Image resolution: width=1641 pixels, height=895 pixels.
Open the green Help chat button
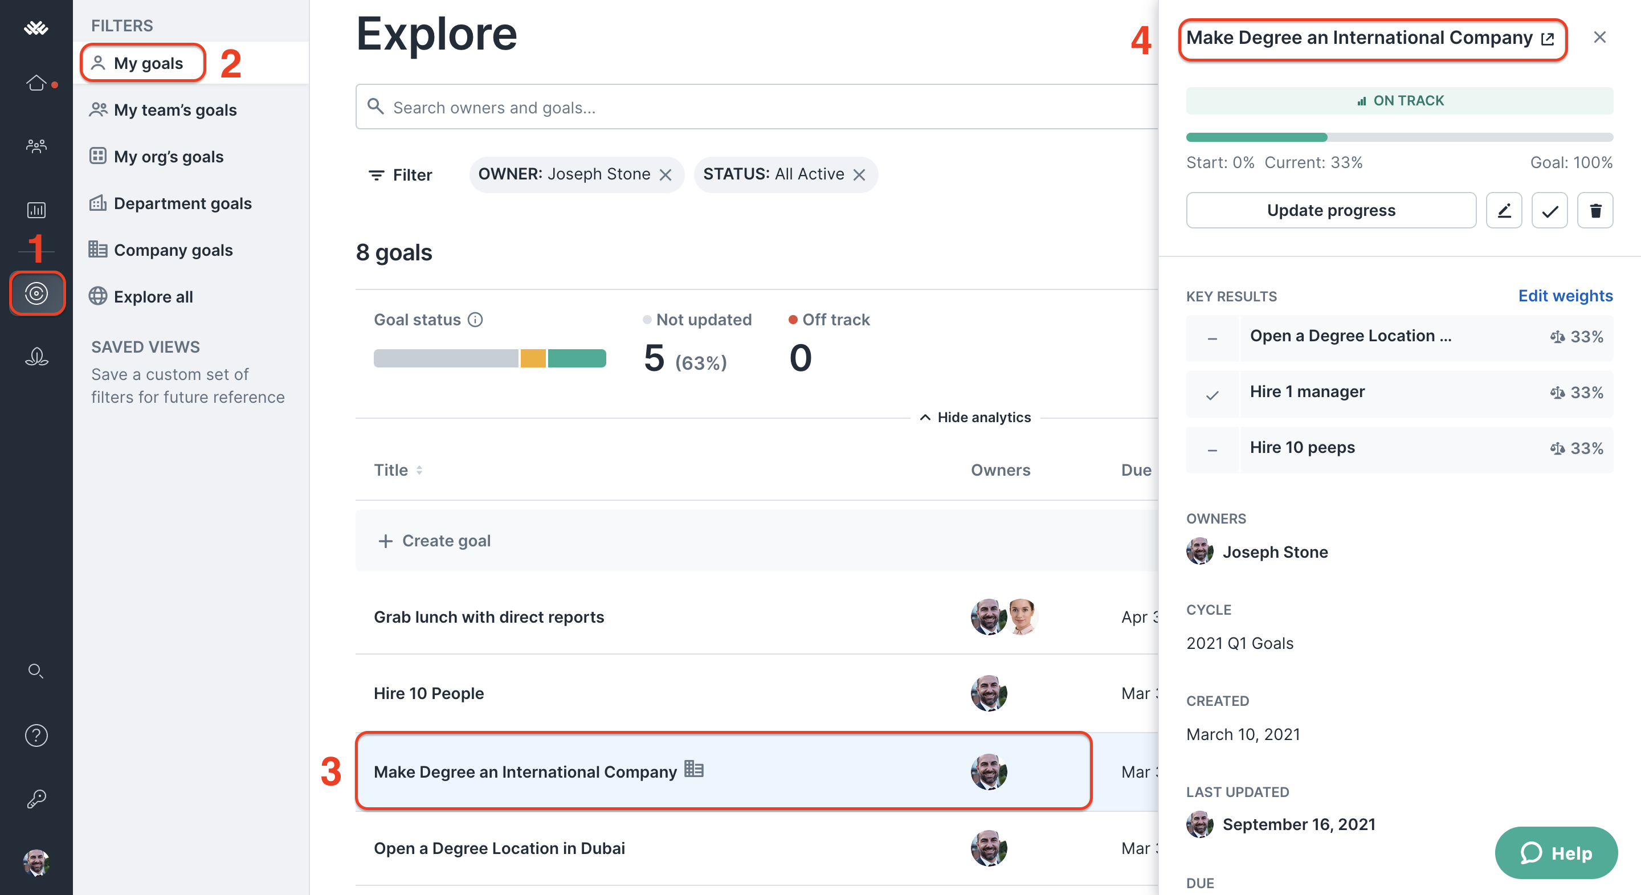click(1556, 852)
